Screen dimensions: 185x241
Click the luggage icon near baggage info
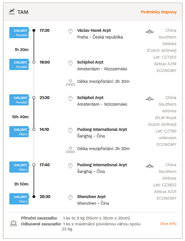pyautogui.click(x=13, y=223)
